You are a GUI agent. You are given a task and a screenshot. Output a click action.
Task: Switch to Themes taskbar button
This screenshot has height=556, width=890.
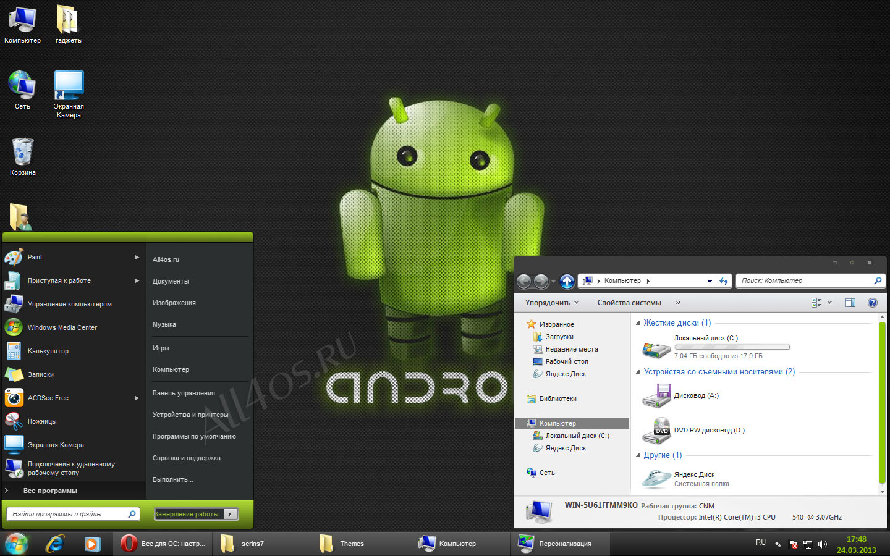(361, 544)
